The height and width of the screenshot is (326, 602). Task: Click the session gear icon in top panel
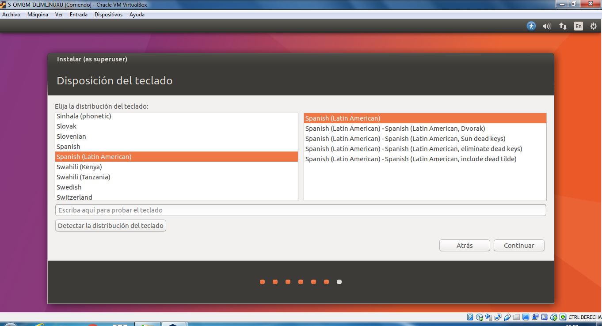tap(593, 26)
